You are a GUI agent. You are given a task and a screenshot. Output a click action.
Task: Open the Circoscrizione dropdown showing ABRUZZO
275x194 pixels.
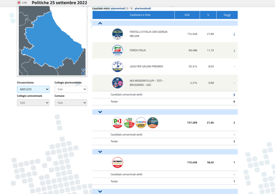click(33, 89)
